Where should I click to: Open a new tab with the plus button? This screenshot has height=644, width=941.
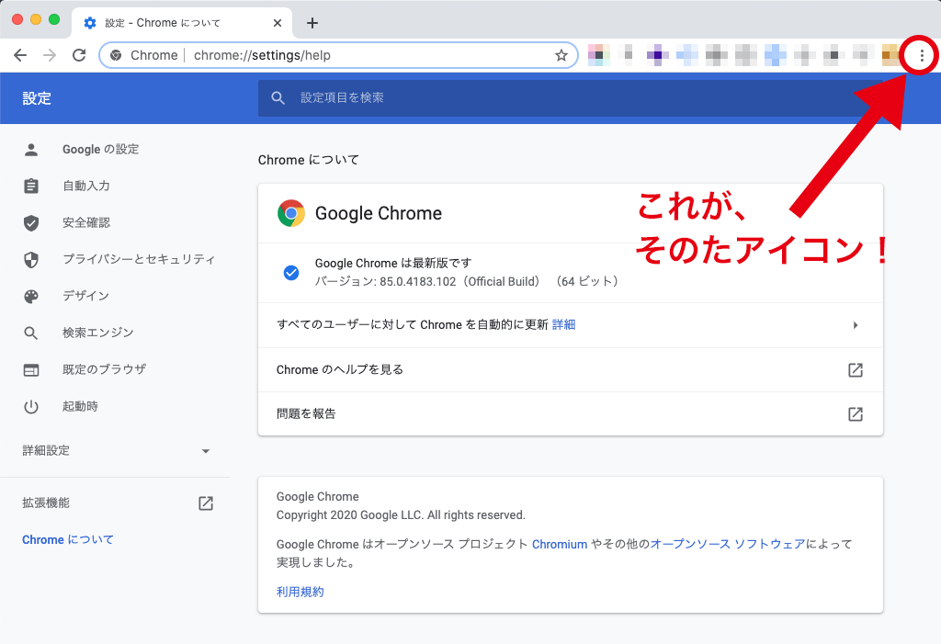coord(312,23)
